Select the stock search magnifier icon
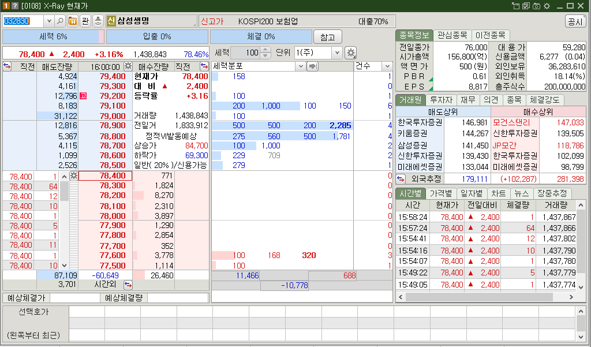This screenshot has width=591, height=347. [x=60, y=21]
